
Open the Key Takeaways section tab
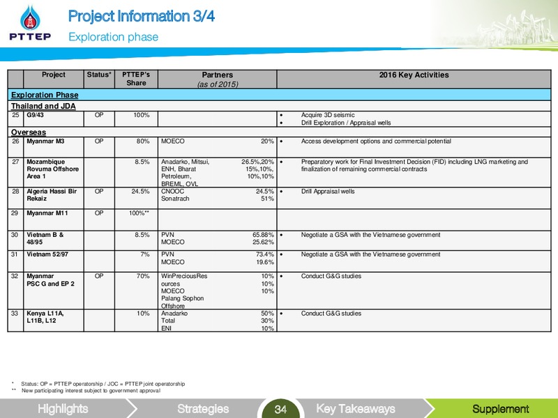(356, 409)
